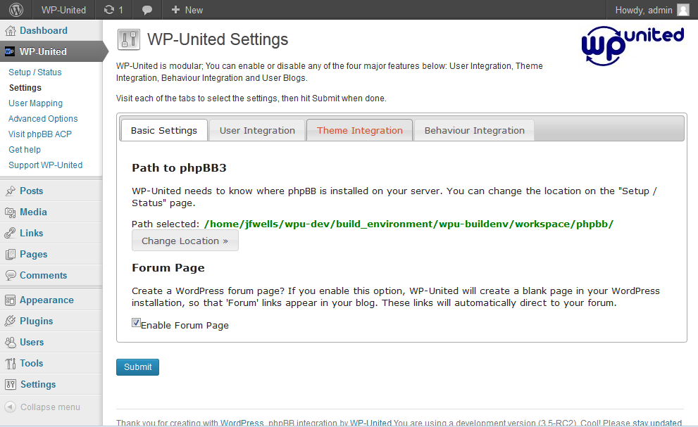
Task: Open the Appearance menu label
Action: [46, 300]
